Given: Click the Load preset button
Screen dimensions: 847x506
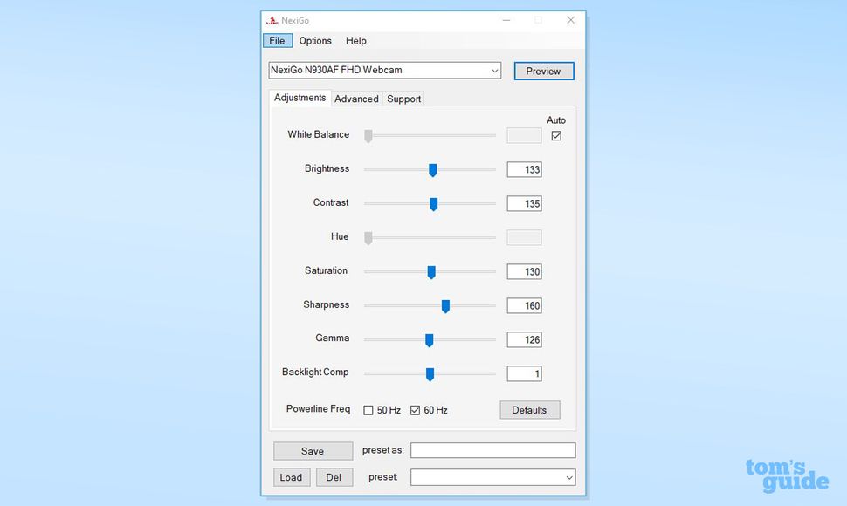Looking at the screenshot, I should point(291,477).
